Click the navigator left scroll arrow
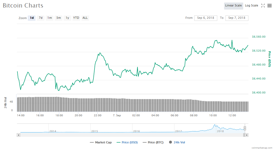 point(19,135)
